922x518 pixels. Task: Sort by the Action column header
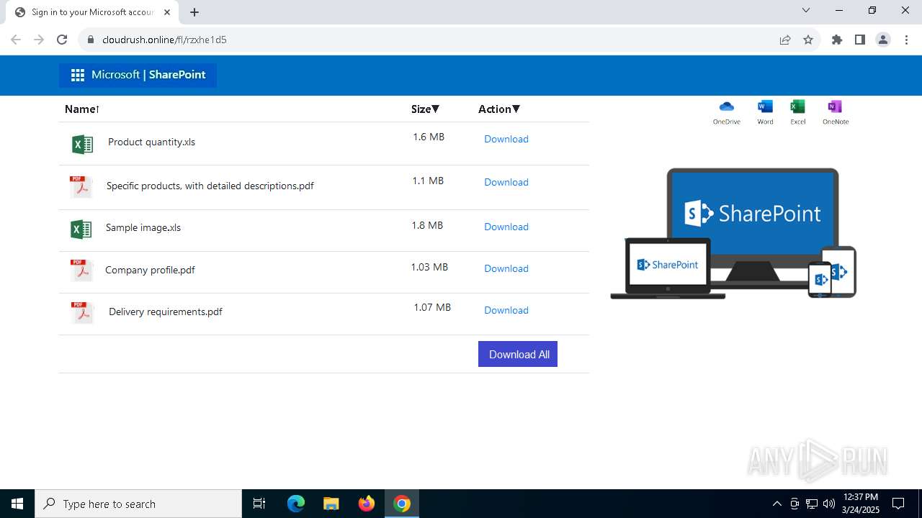[x=499, y=109]
